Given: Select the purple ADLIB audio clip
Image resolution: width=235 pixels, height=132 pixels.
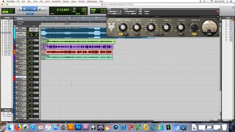Looking at the screenshot, I should click(77, 47).
